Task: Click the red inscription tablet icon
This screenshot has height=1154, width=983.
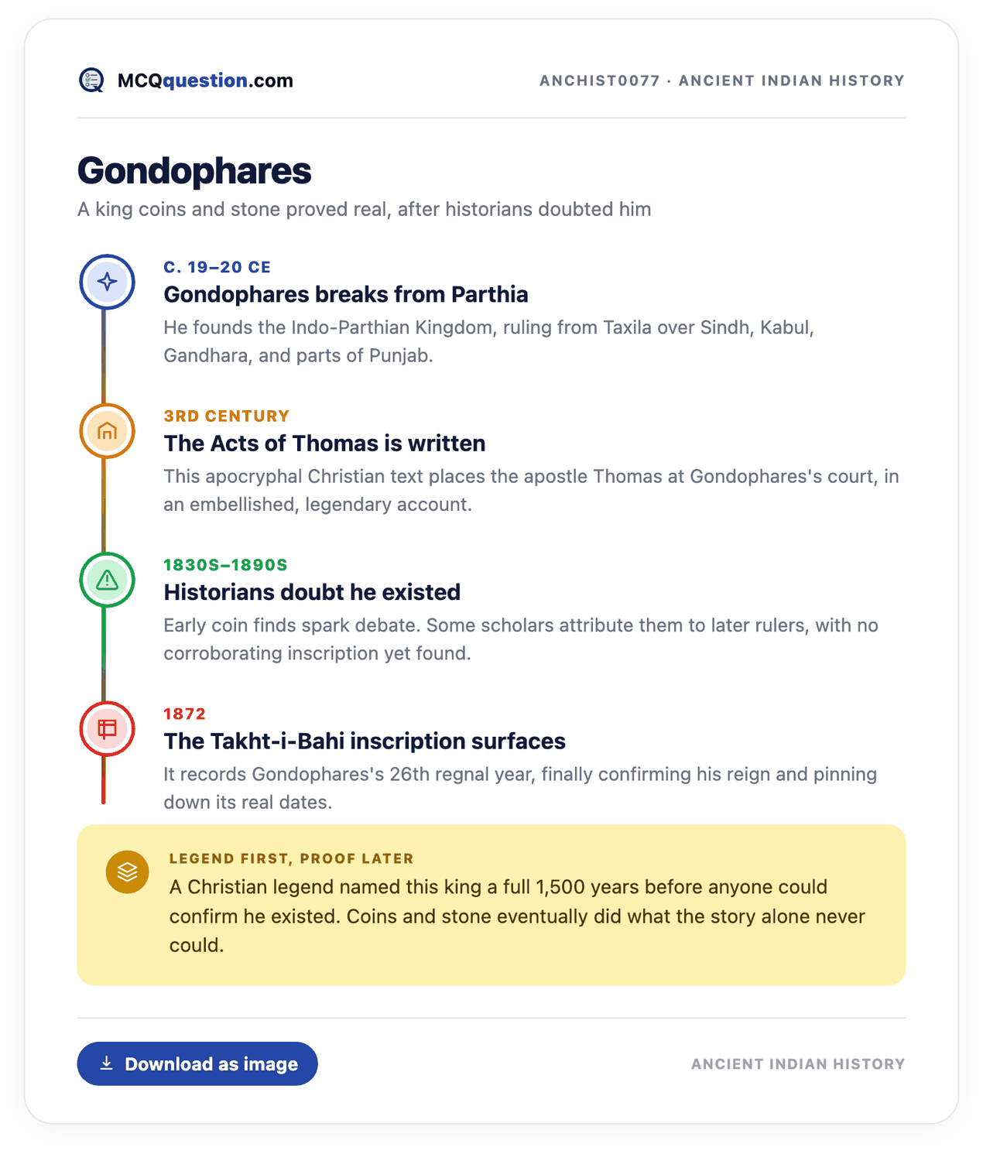Action: (x=108, y=729)
